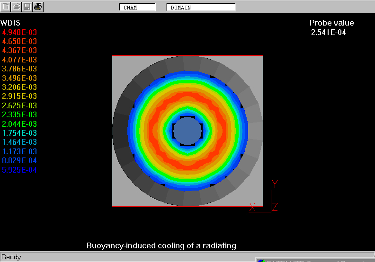This screenshot has width=375, height=262.
Task: Click the Save diskette icon
Action: click(27, 7)
